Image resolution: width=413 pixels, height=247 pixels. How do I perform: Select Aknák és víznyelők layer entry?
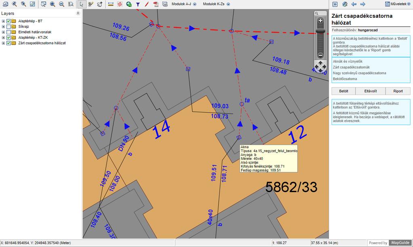click(348, 61)
